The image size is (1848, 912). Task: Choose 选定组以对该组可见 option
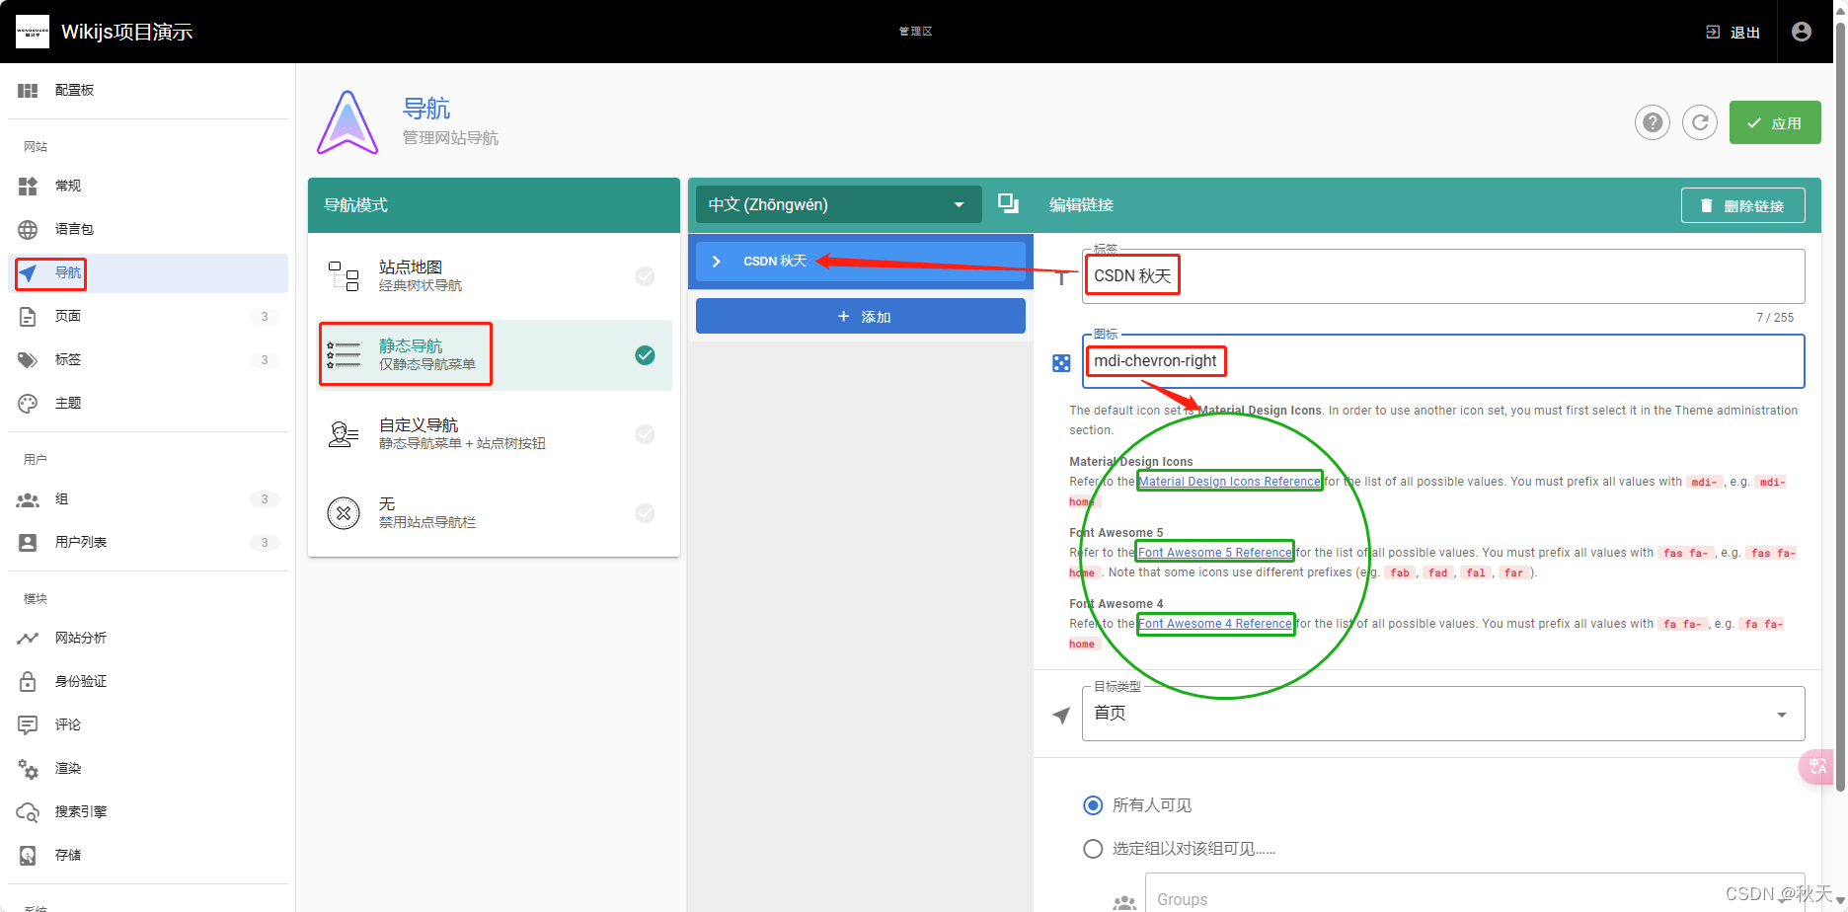(x=1092, y=848)
